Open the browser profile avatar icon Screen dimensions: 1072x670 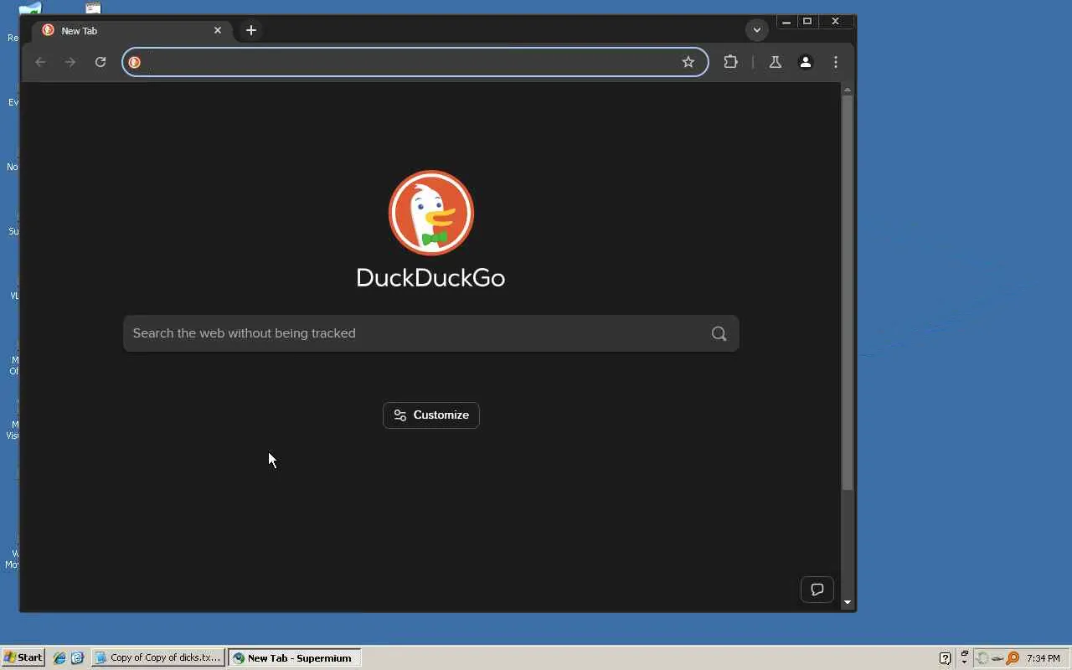(x=806, y=62)
